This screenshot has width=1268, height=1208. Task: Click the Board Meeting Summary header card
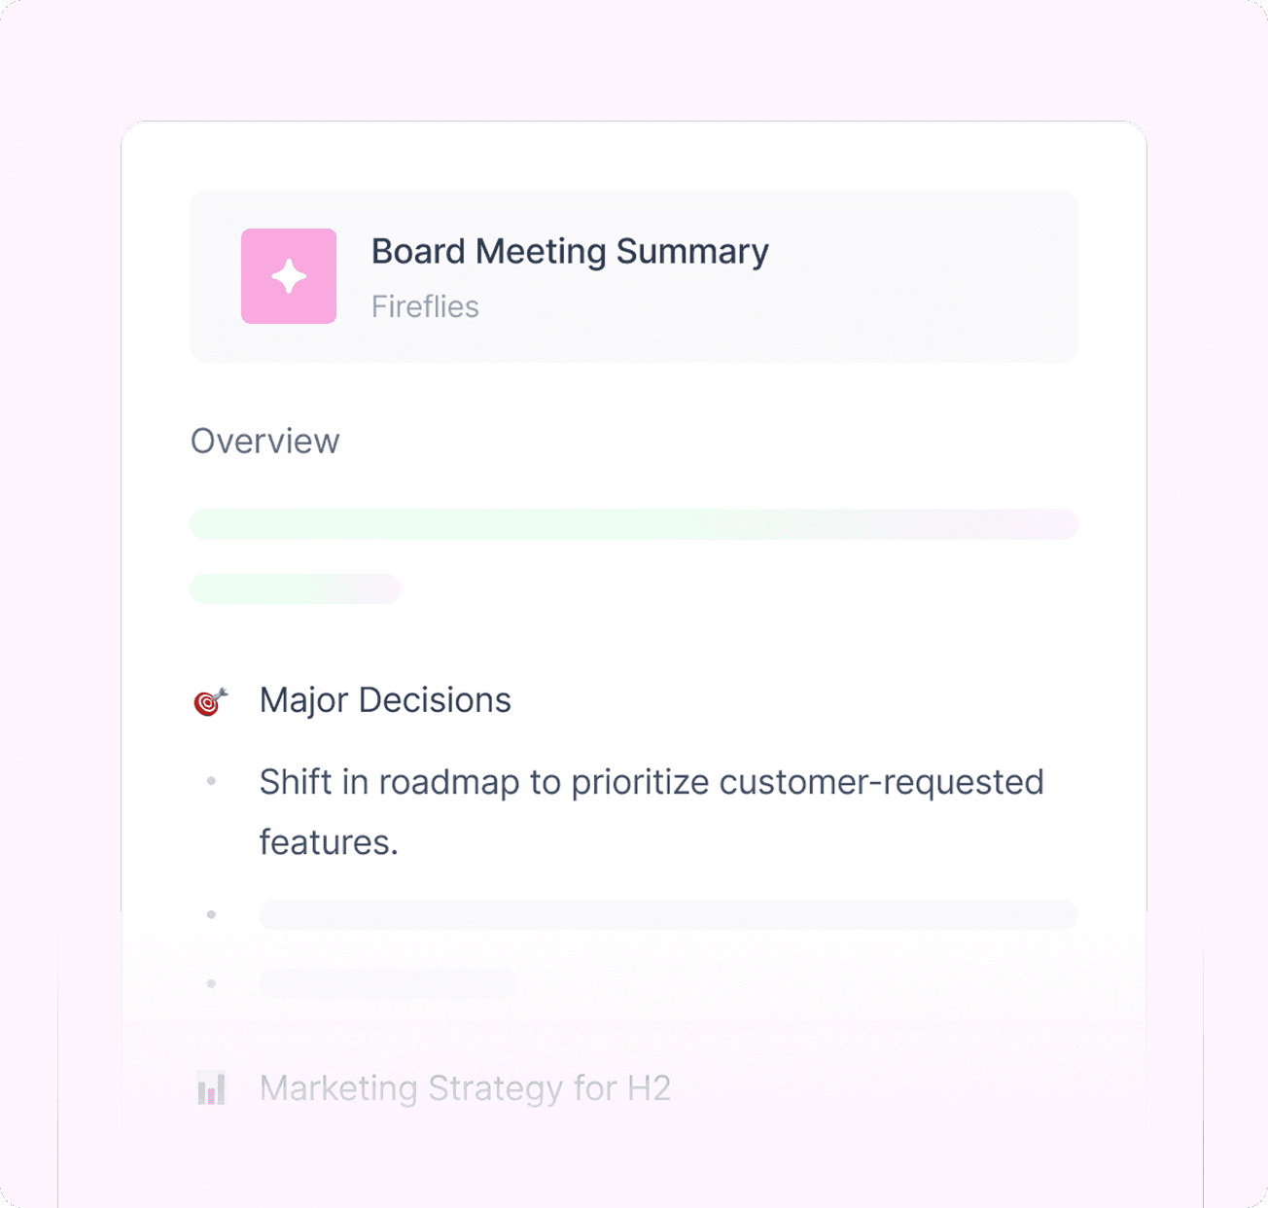634,276
